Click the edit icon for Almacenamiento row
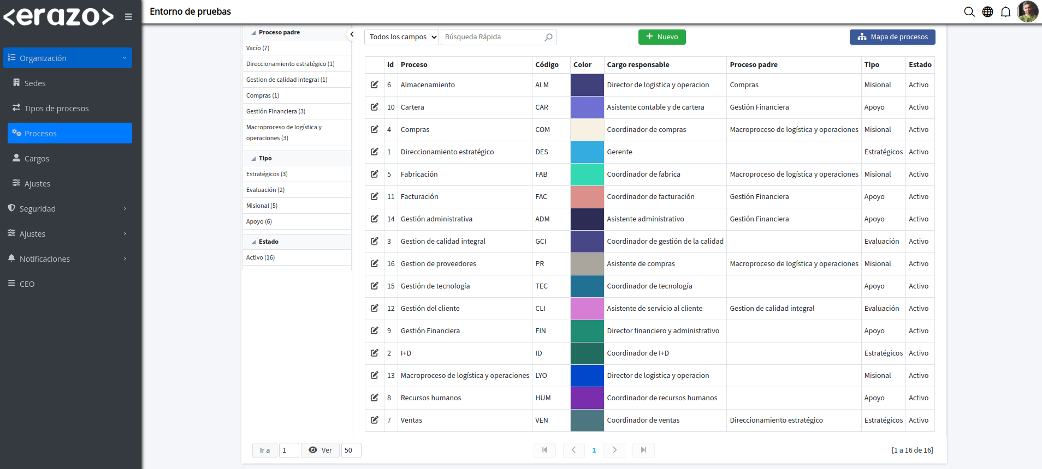Screen dimensions: 1042x469 coord(374,85)
